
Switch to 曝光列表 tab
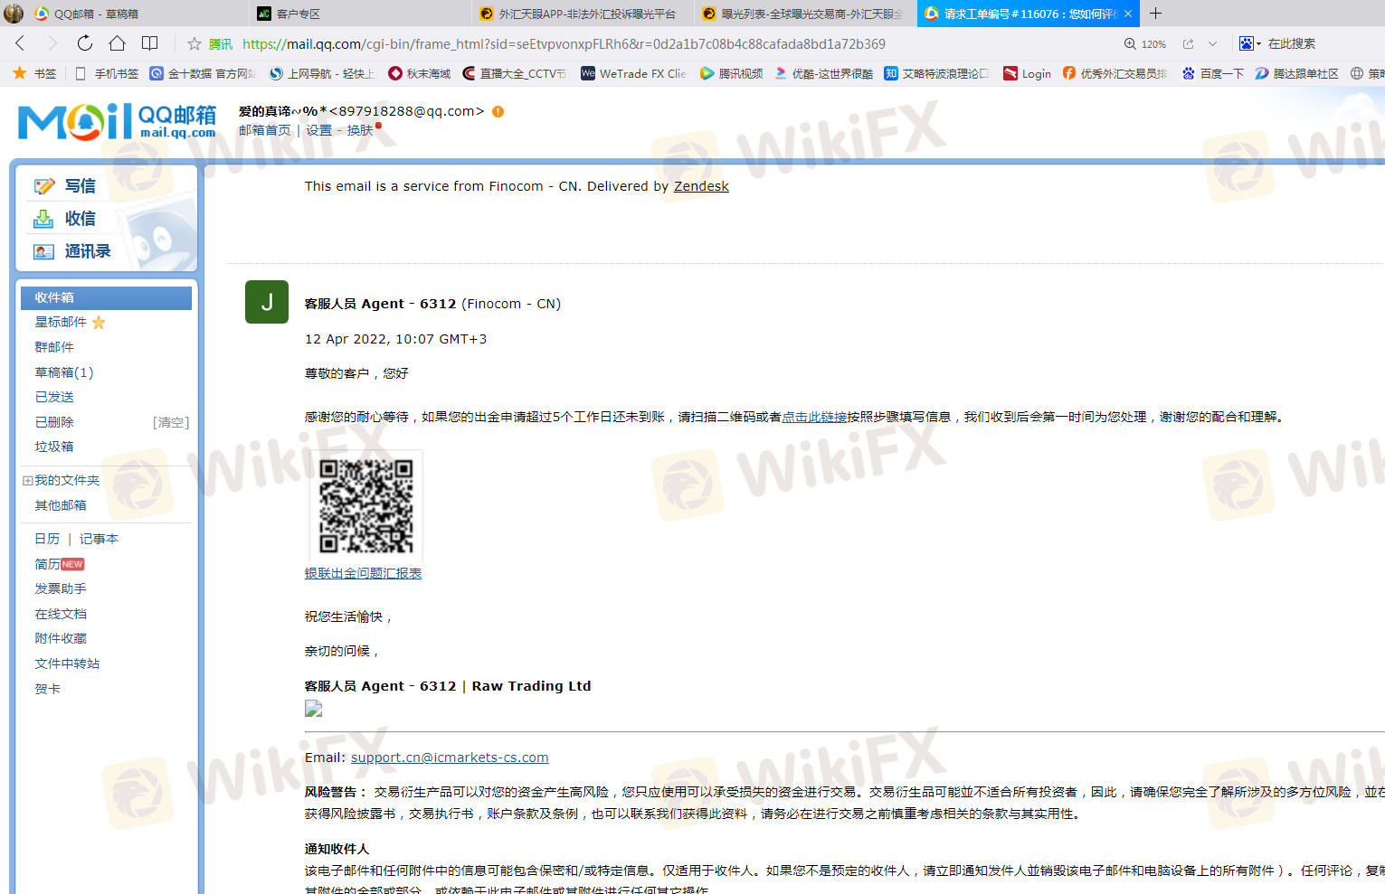[x=806, y=14]
